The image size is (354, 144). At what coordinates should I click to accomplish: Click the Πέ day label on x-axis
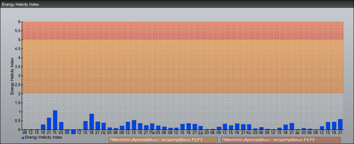(104, 133)
